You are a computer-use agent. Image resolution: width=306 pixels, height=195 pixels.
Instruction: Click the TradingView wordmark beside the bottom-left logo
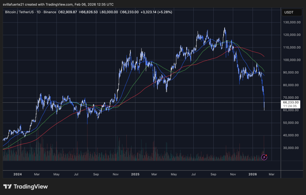pyautogui.click(x=31, y=187)
